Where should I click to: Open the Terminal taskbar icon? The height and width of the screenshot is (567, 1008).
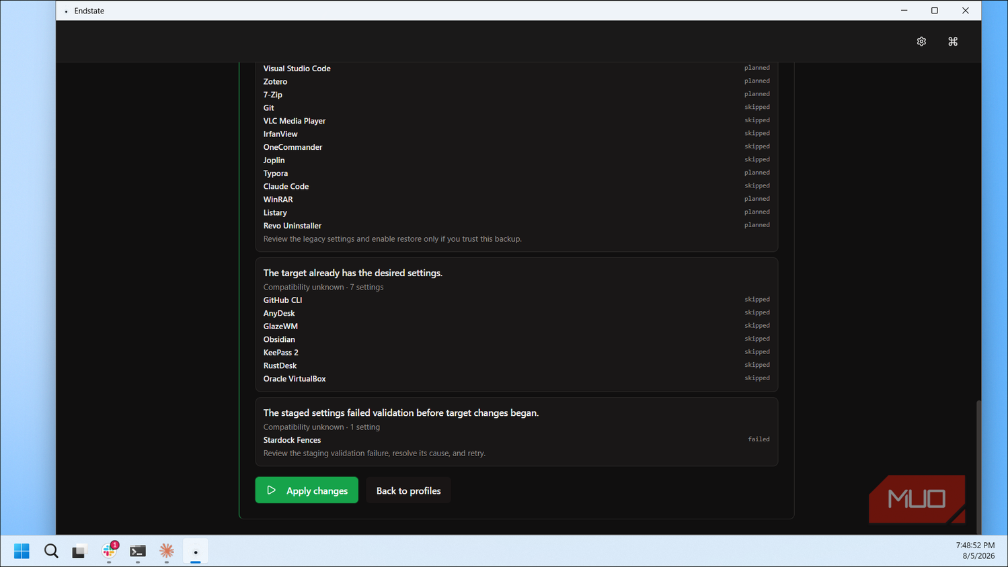point(138,551)
